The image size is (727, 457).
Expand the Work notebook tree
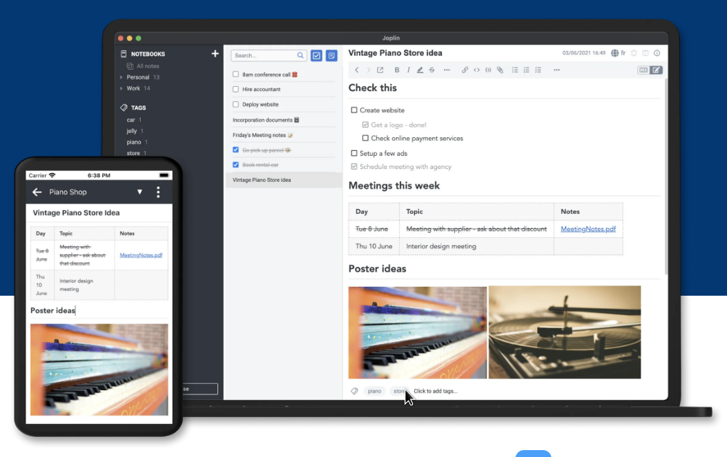point(122,88)
